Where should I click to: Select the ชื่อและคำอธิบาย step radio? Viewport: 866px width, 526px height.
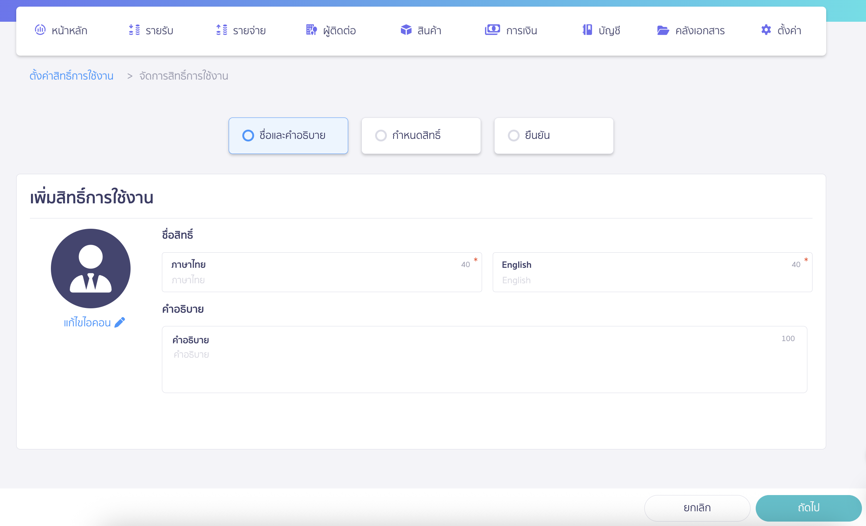point(247,136)
